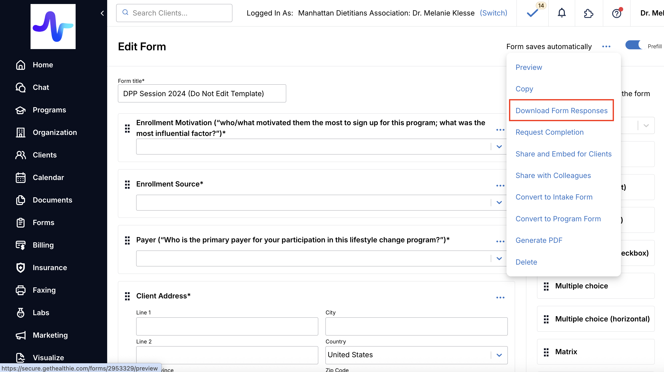
Task: Open Faxing from the sidebar
Action: [44, 290]
